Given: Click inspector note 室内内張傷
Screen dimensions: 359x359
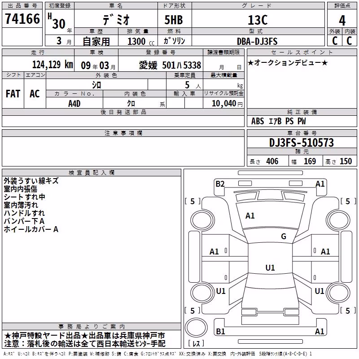Looking at the screenshot, I should pos(20,189).
